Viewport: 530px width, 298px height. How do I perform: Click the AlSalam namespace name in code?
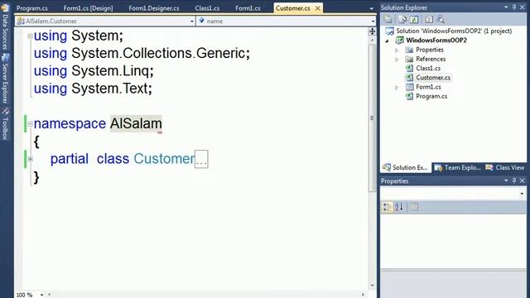tap(136, 123)
